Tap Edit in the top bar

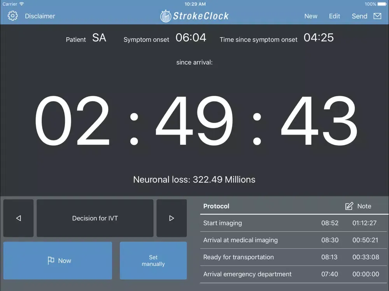[x=334, y=16]
